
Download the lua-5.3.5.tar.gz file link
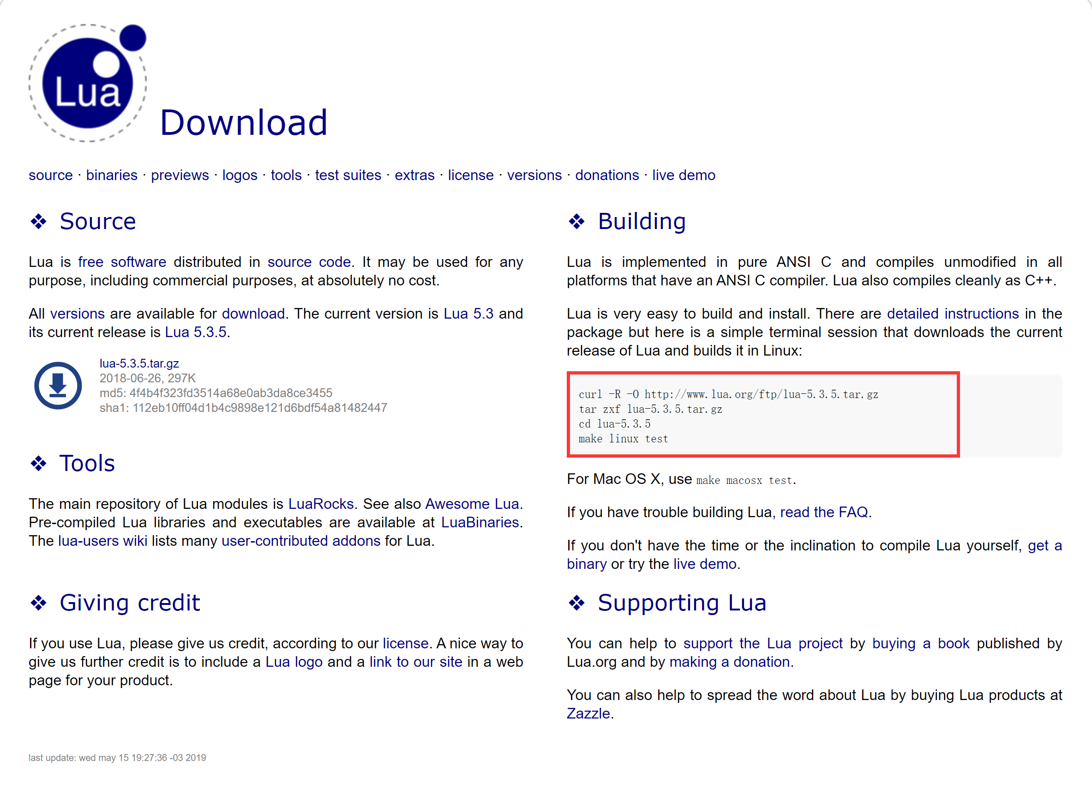[x=139, y=363]
